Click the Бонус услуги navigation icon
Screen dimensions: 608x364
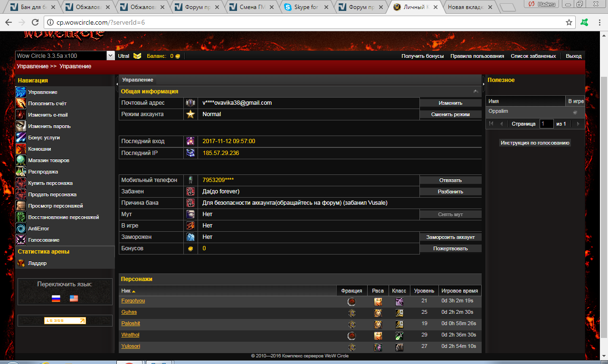pyautogui.click(x=20, y=137)
